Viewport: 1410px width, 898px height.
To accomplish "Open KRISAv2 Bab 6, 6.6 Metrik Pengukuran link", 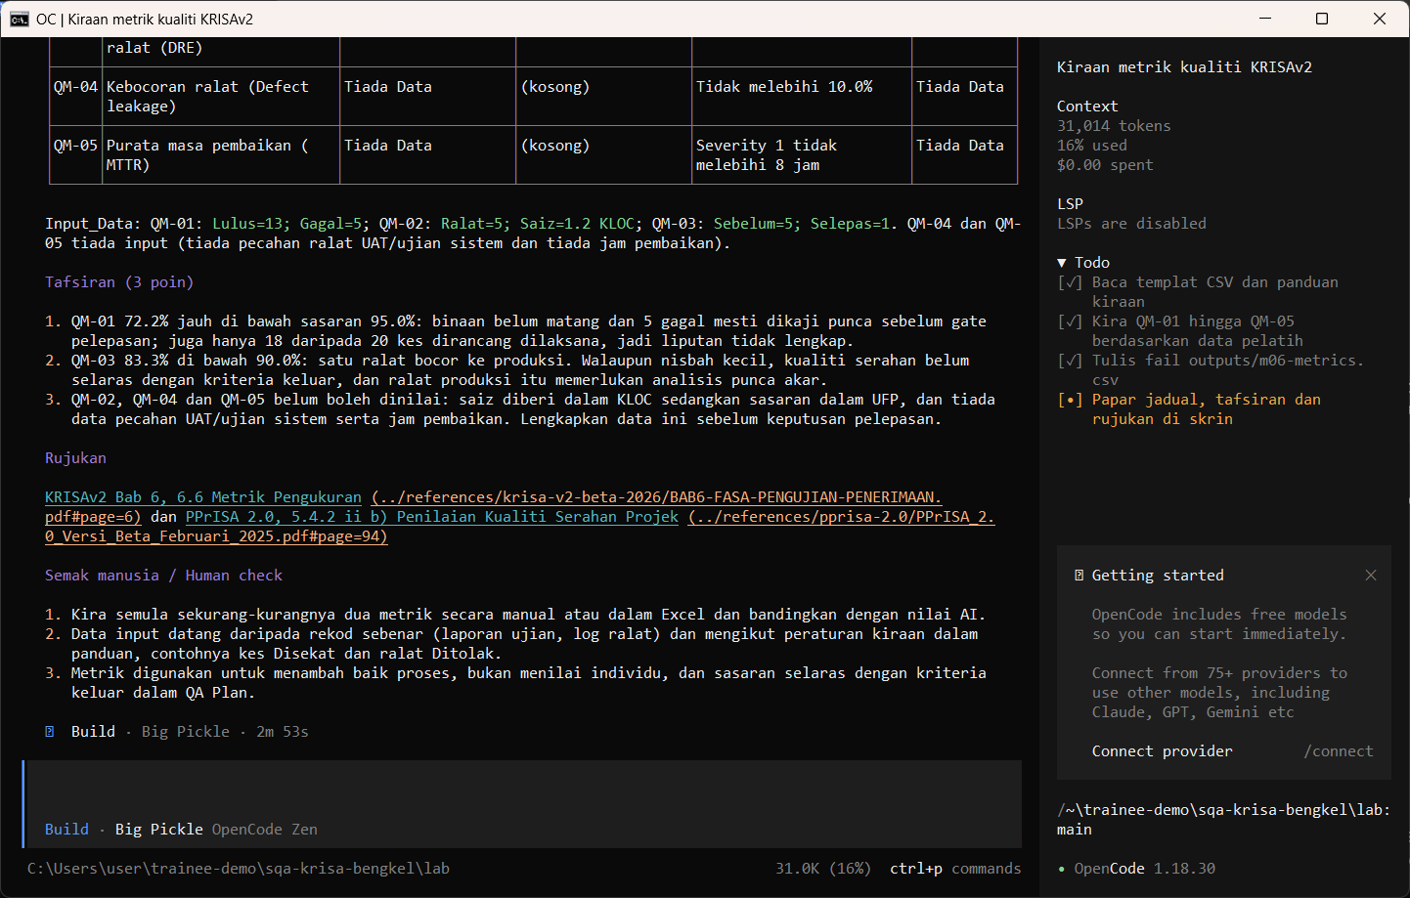I will tap(203, 497).
